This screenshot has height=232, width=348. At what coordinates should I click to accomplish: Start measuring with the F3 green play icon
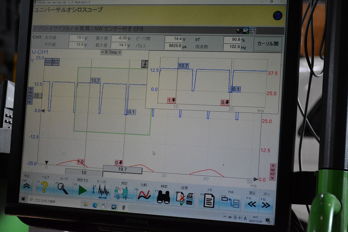tap(82, 190)
